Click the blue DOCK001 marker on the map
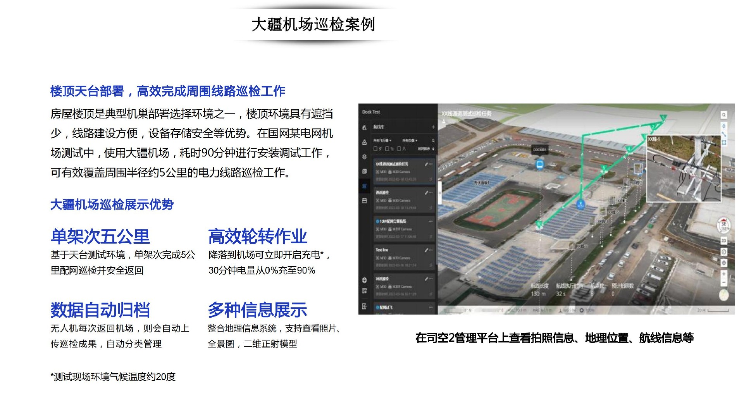The image size is (744, 418). (539, 164)
